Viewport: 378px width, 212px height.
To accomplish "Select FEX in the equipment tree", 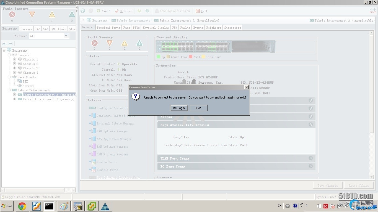I will click(x=25, y=81).
